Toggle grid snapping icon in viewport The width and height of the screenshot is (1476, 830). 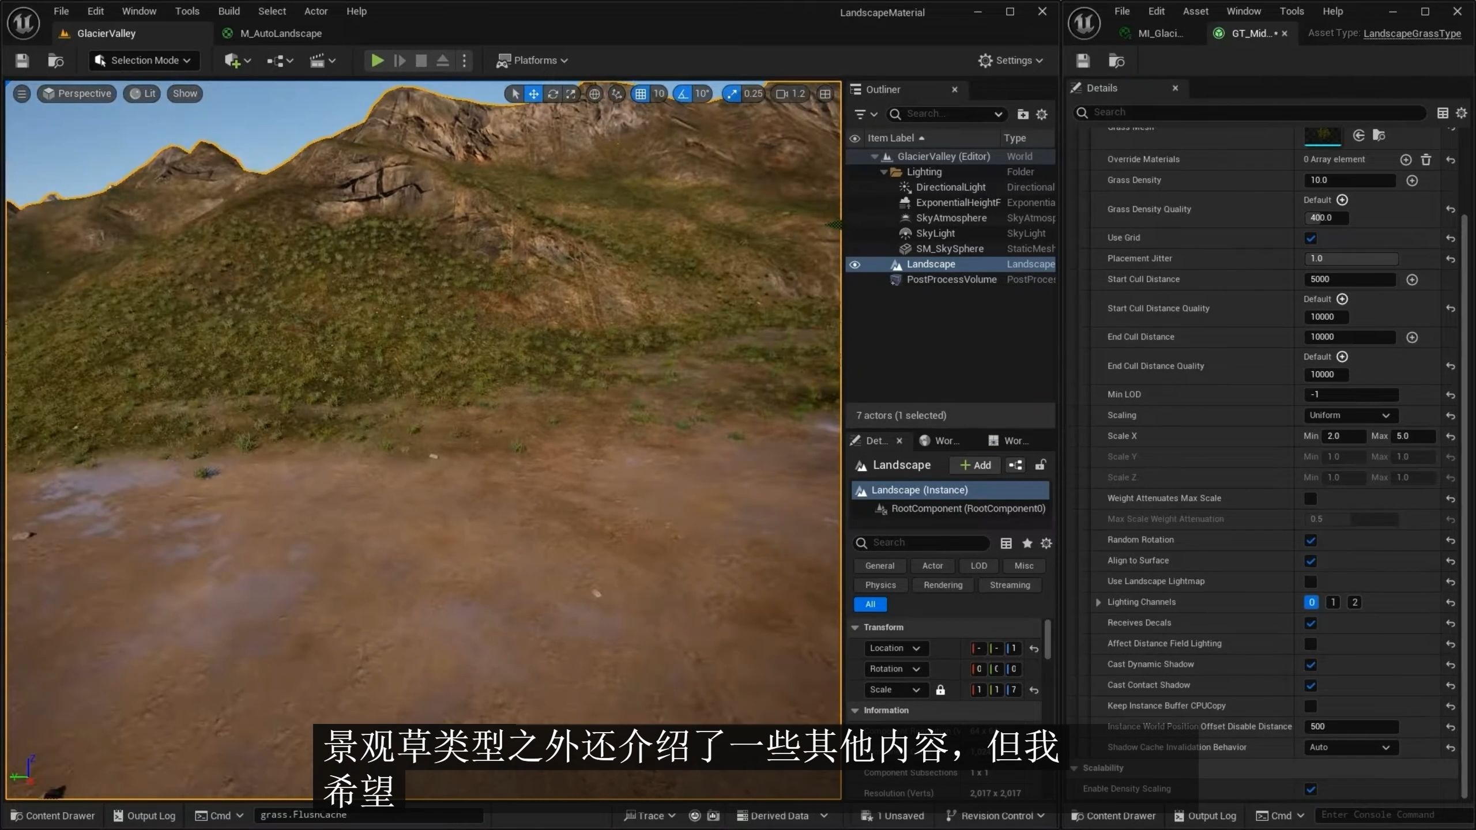point(641,94)
